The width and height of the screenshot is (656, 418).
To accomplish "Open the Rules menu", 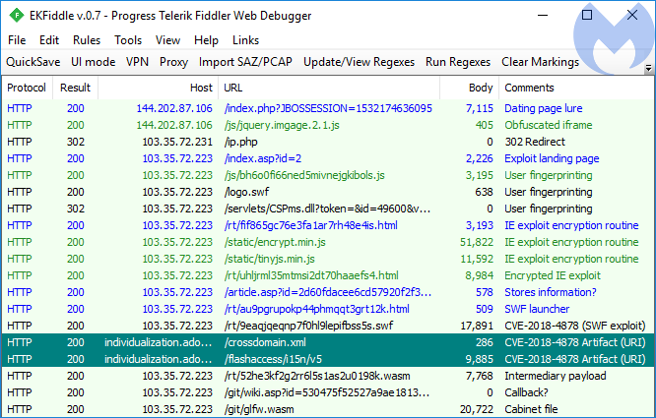I will pyautogui.click(x=87, y=40).
